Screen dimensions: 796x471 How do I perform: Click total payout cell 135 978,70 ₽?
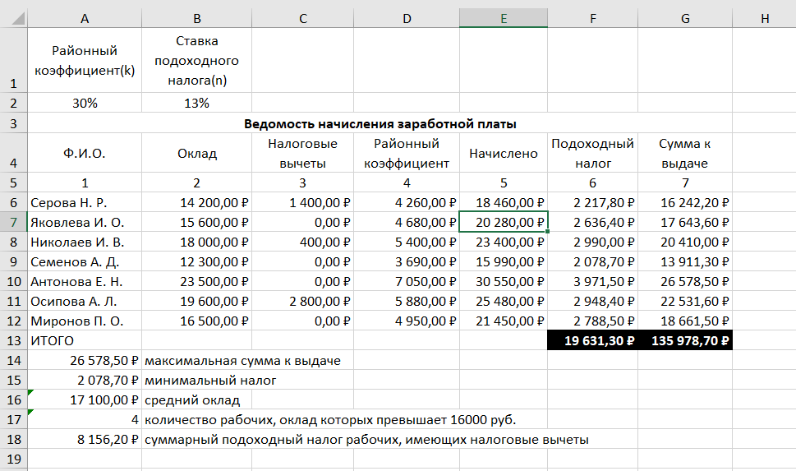pyautogui.click(x=685, y=341)
